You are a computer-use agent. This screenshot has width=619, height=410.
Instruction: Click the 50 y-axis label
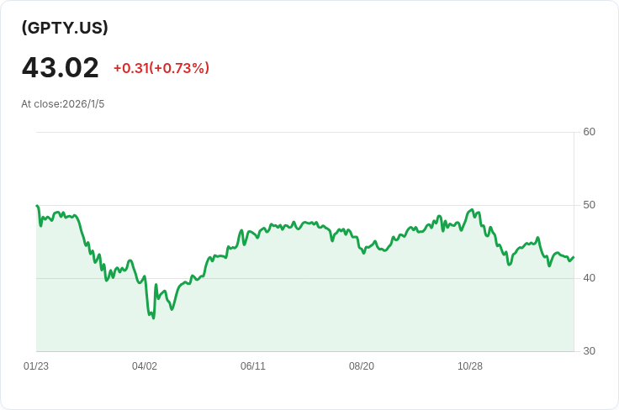point(589,205)
